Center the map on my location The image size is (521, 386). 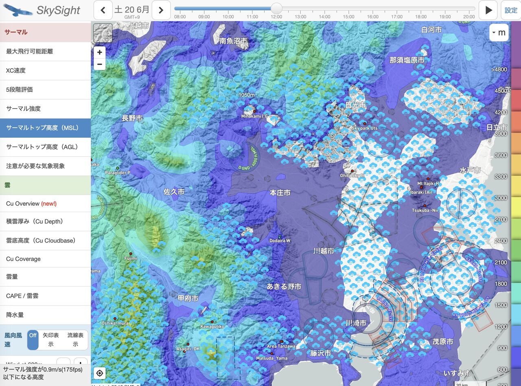click(x=100, y=373)
